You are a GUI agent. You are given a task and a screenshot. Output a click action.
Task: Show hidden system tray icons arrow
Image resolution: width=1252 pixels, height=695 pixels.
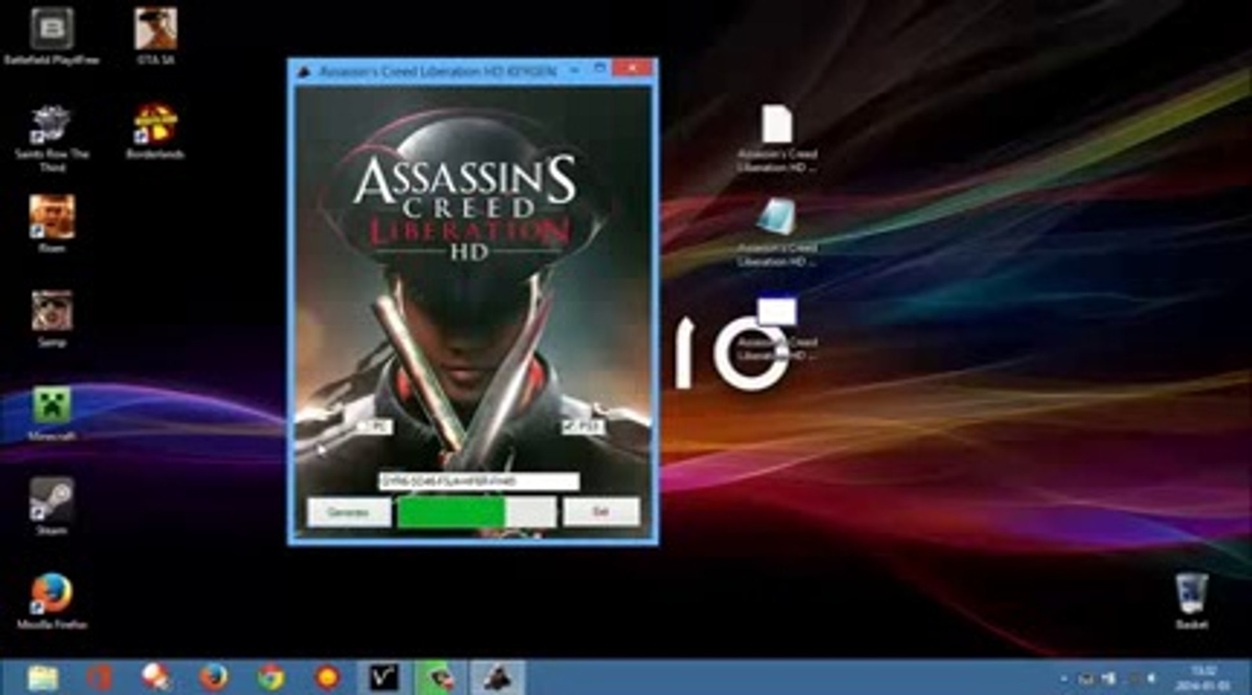[1063, 678]
